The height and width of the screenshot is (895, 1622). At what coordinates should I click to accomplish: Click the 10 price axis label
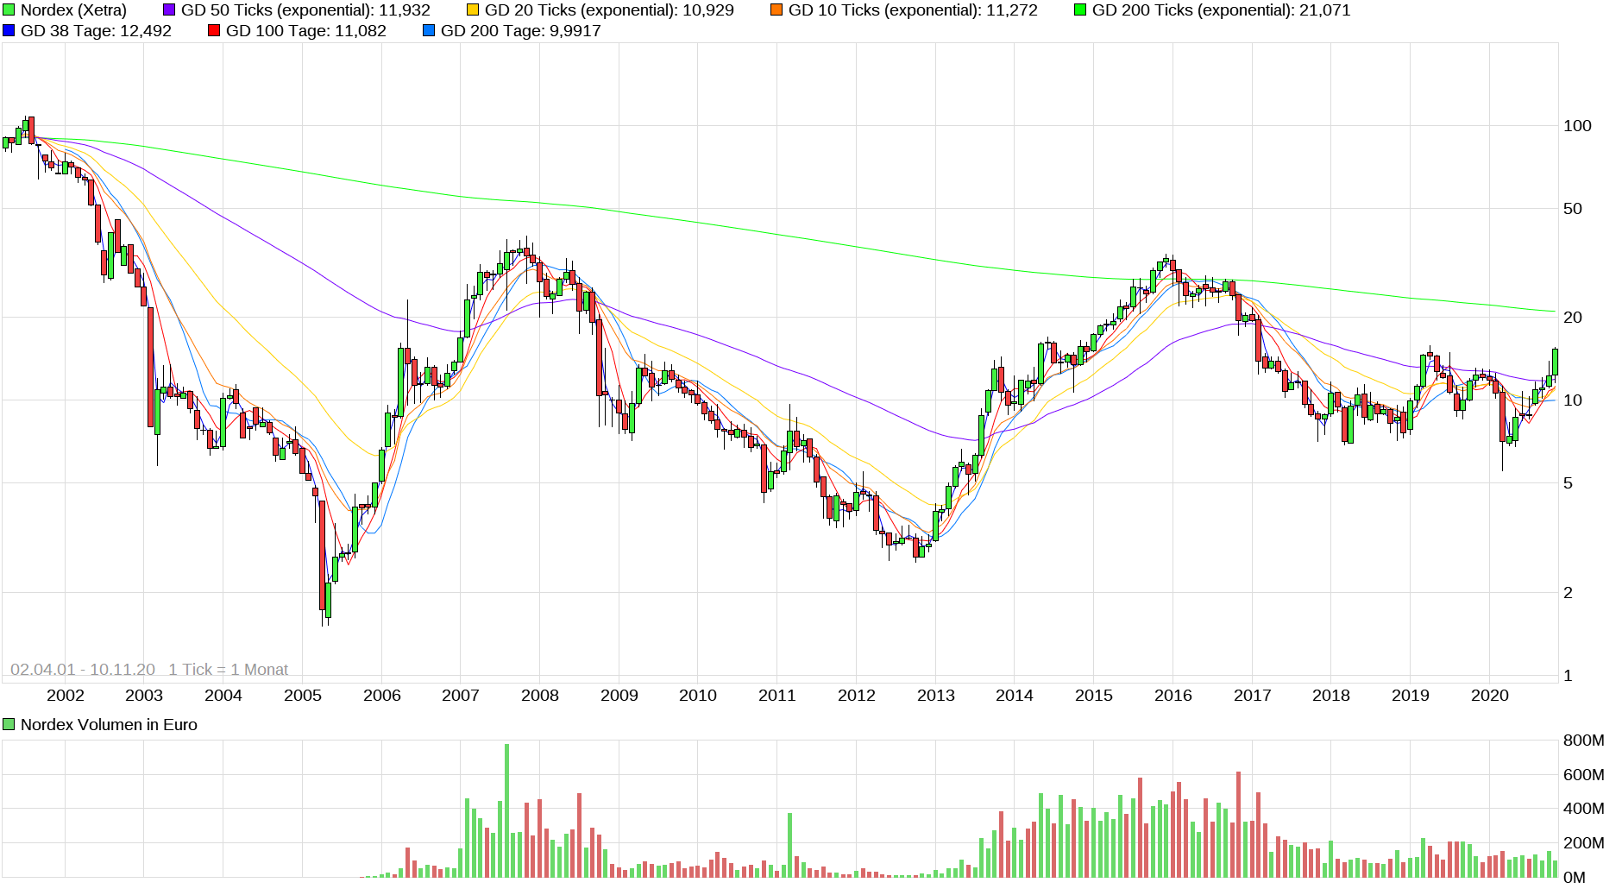click(x=1573, y=400)
